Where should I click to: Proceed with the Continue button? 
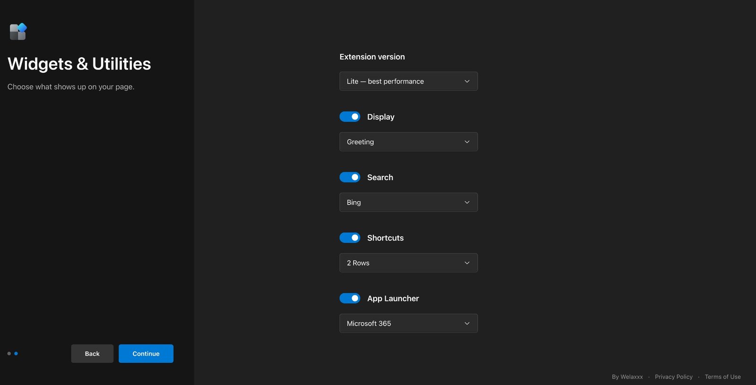[146, 353]
